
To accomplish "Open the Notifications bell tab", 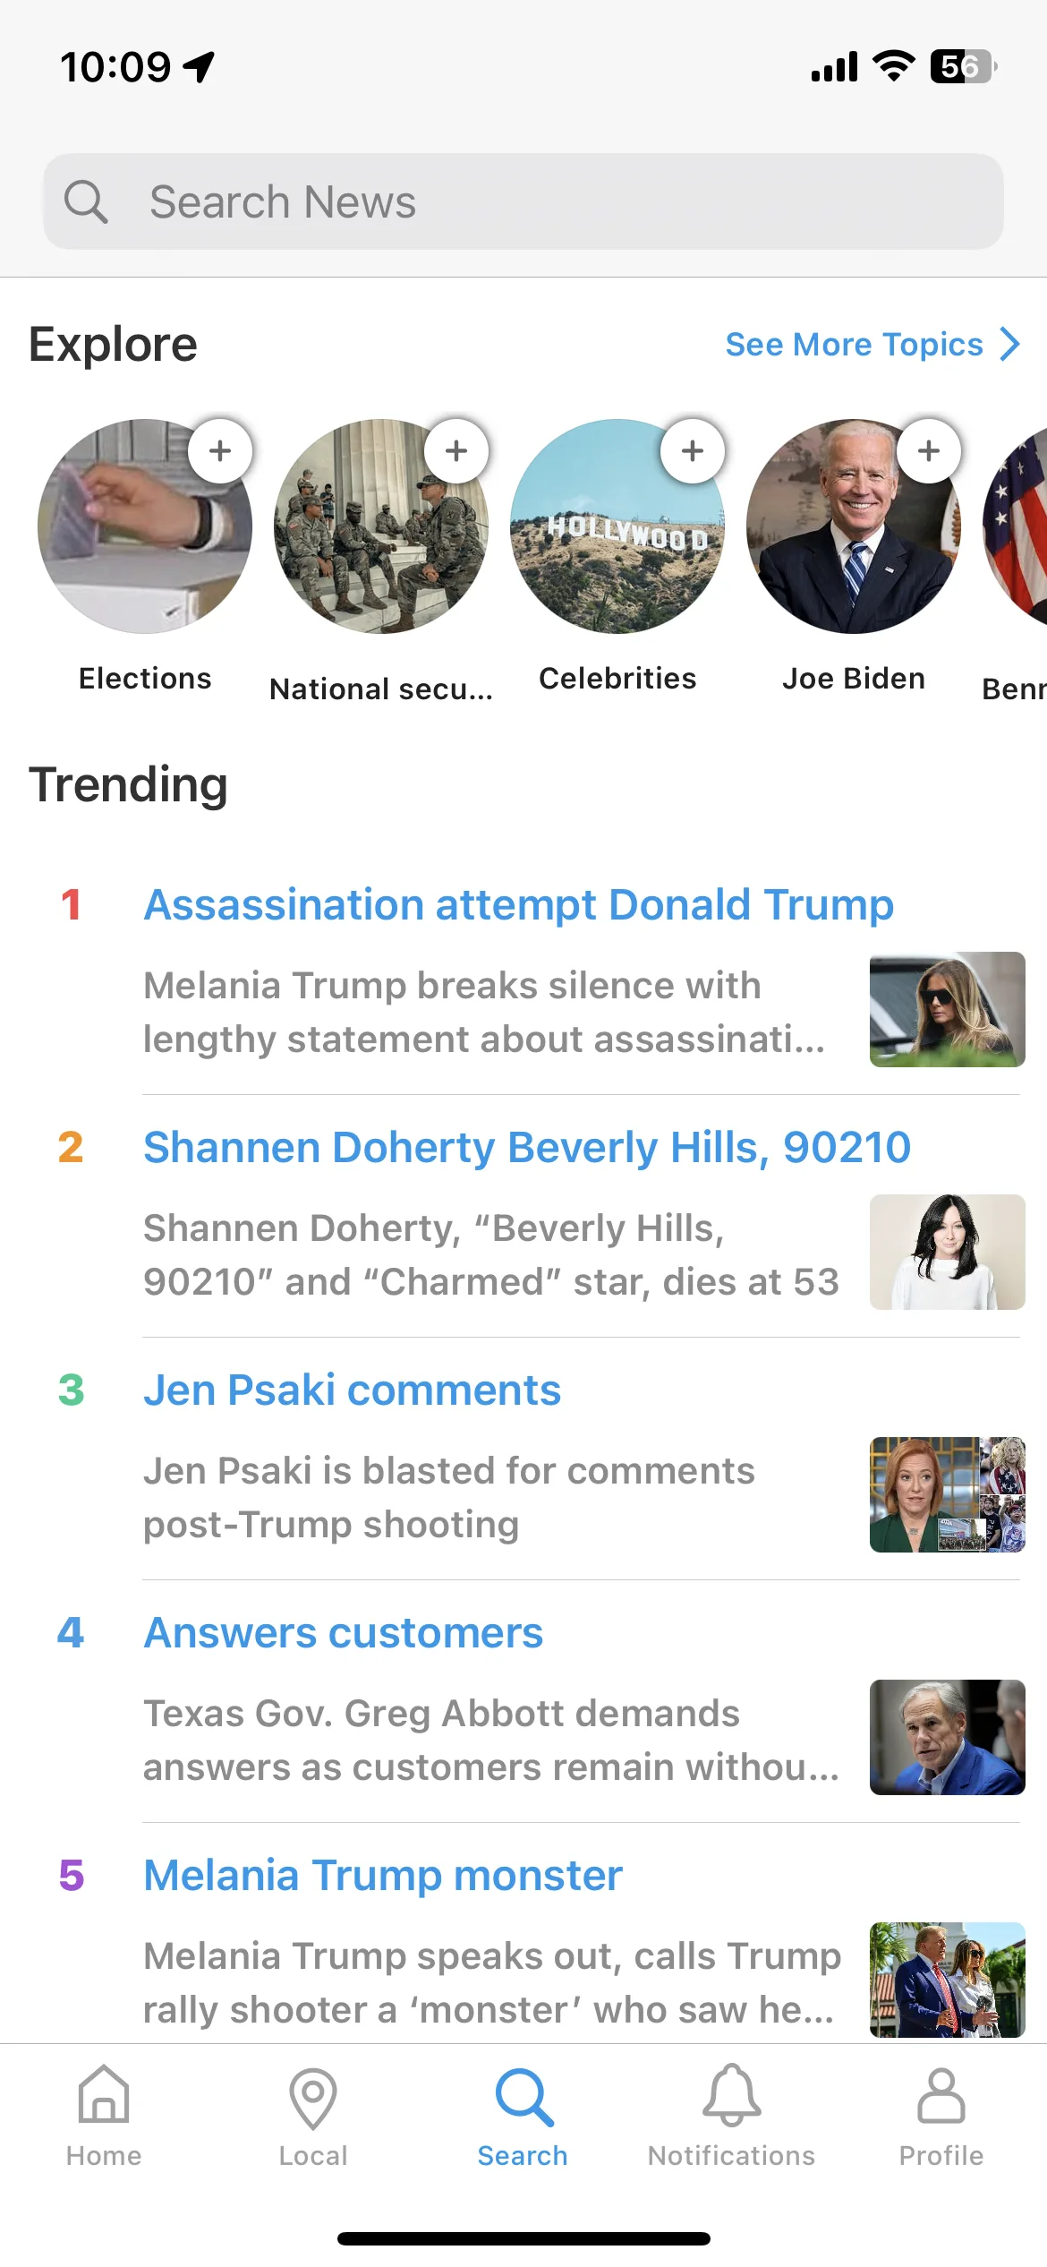I will 732,2117.
